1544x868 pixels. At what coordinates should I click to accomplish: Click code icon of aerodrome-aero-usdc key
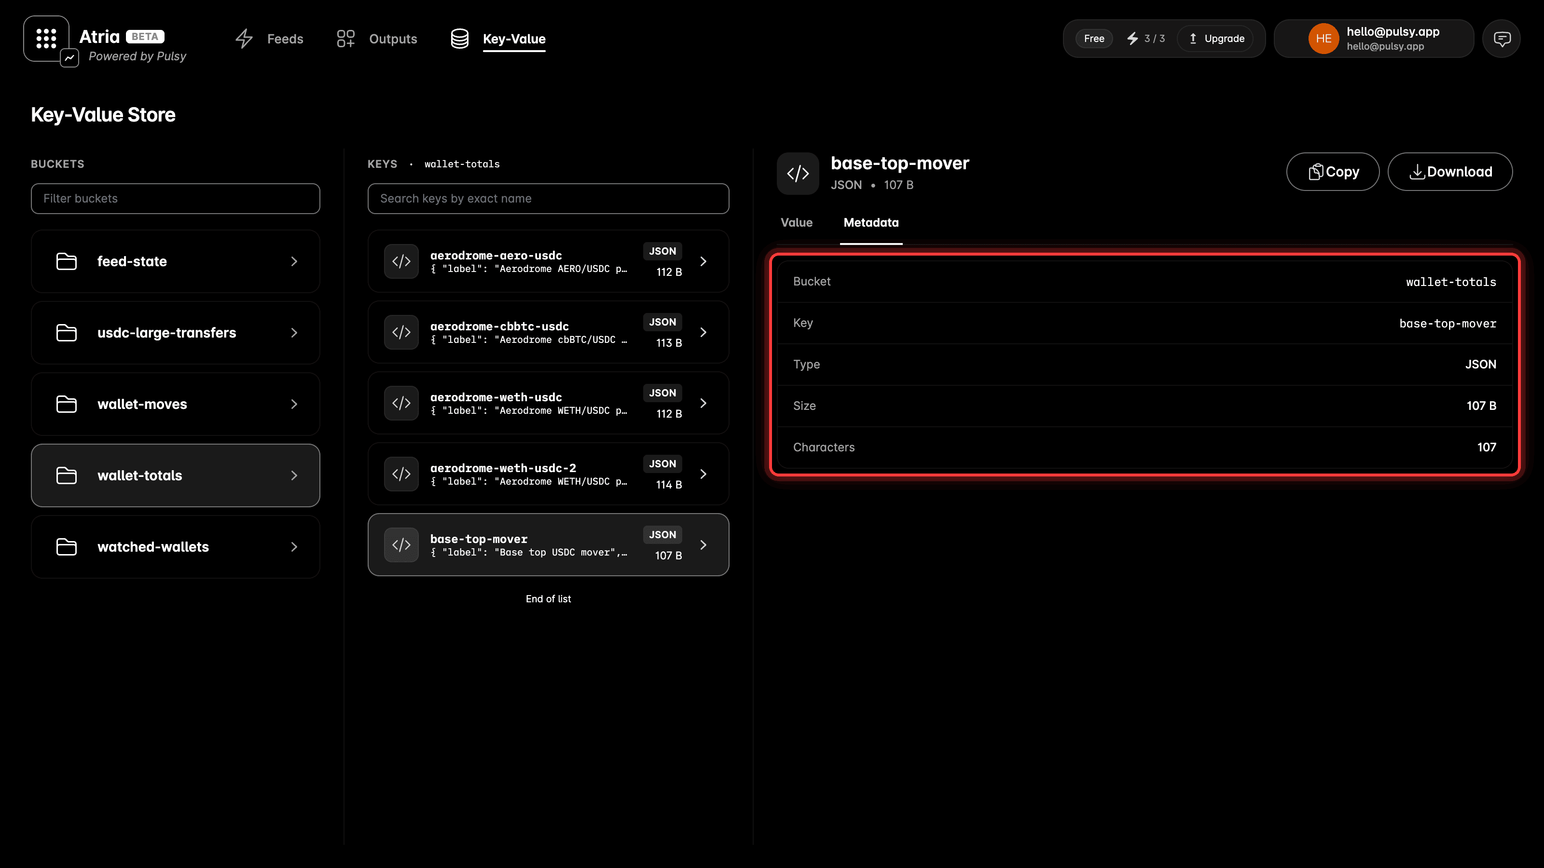[x=401, y=261]
